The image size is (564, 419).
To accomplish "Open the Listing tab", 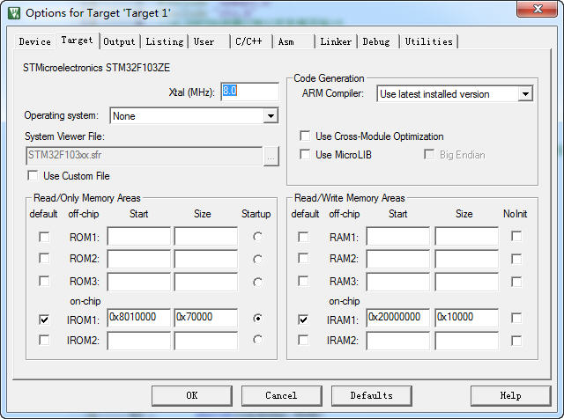I will tap(165, 41).
